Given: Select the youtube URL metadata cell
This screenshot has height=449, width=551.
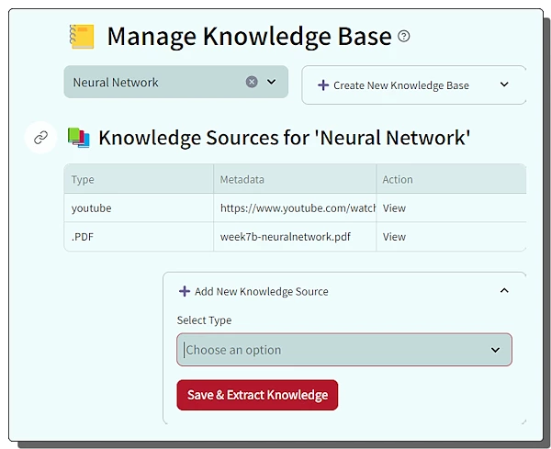Looking at the screenshot, I should point(295,208).
